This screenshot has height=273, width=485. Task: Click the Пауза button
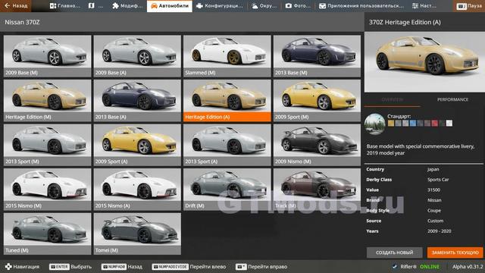pos(469,6)
